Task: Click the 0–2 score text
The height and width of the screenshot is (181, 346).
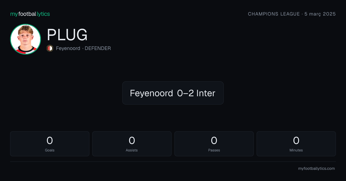Action: (x=186, y=93)
